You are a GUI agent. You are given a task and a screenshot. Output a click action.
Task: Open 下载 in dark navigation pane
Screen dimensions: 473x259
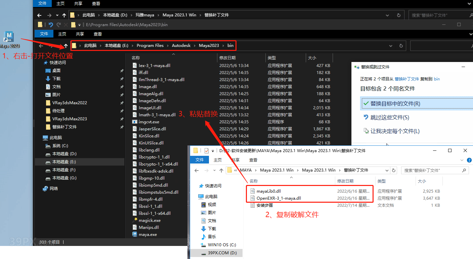(56, 79)
